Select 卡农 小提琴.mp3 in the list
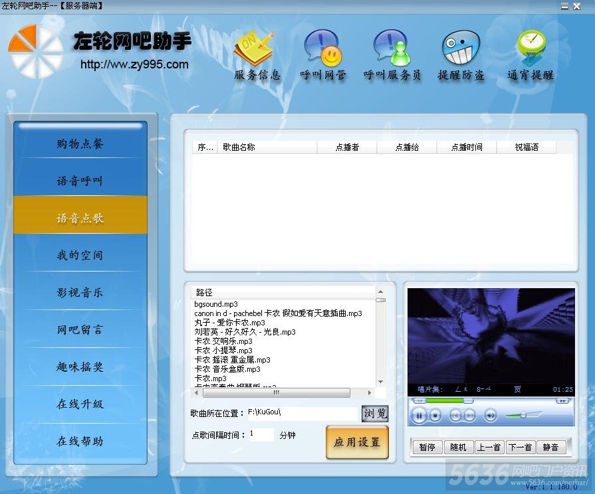The width and height of the screenshot is (595, 494). pyautogui.click(x=223, y=351)
